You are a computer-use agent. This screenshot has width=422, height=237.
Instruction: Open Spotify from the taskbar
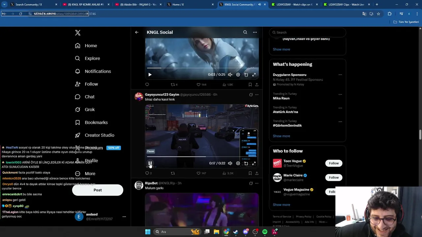point(265,232)
